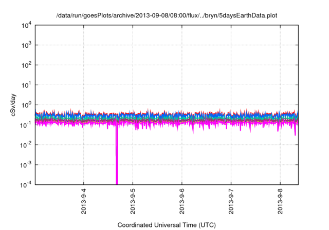Select the 2013-9-7 date tick label
The height and width of the screenshot is (230, 329).
point(231,201)
